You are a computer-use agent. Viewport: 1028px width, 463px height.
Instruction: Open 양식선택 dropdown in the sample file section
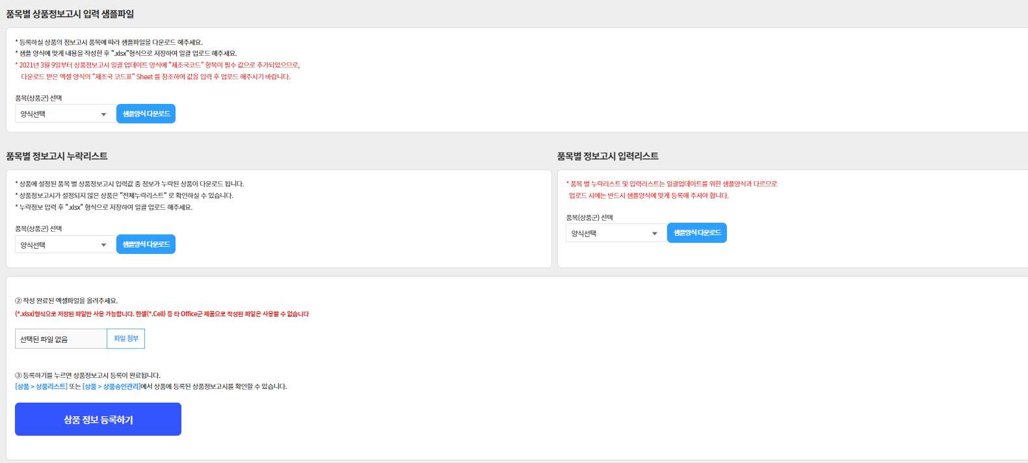point(59,114)
